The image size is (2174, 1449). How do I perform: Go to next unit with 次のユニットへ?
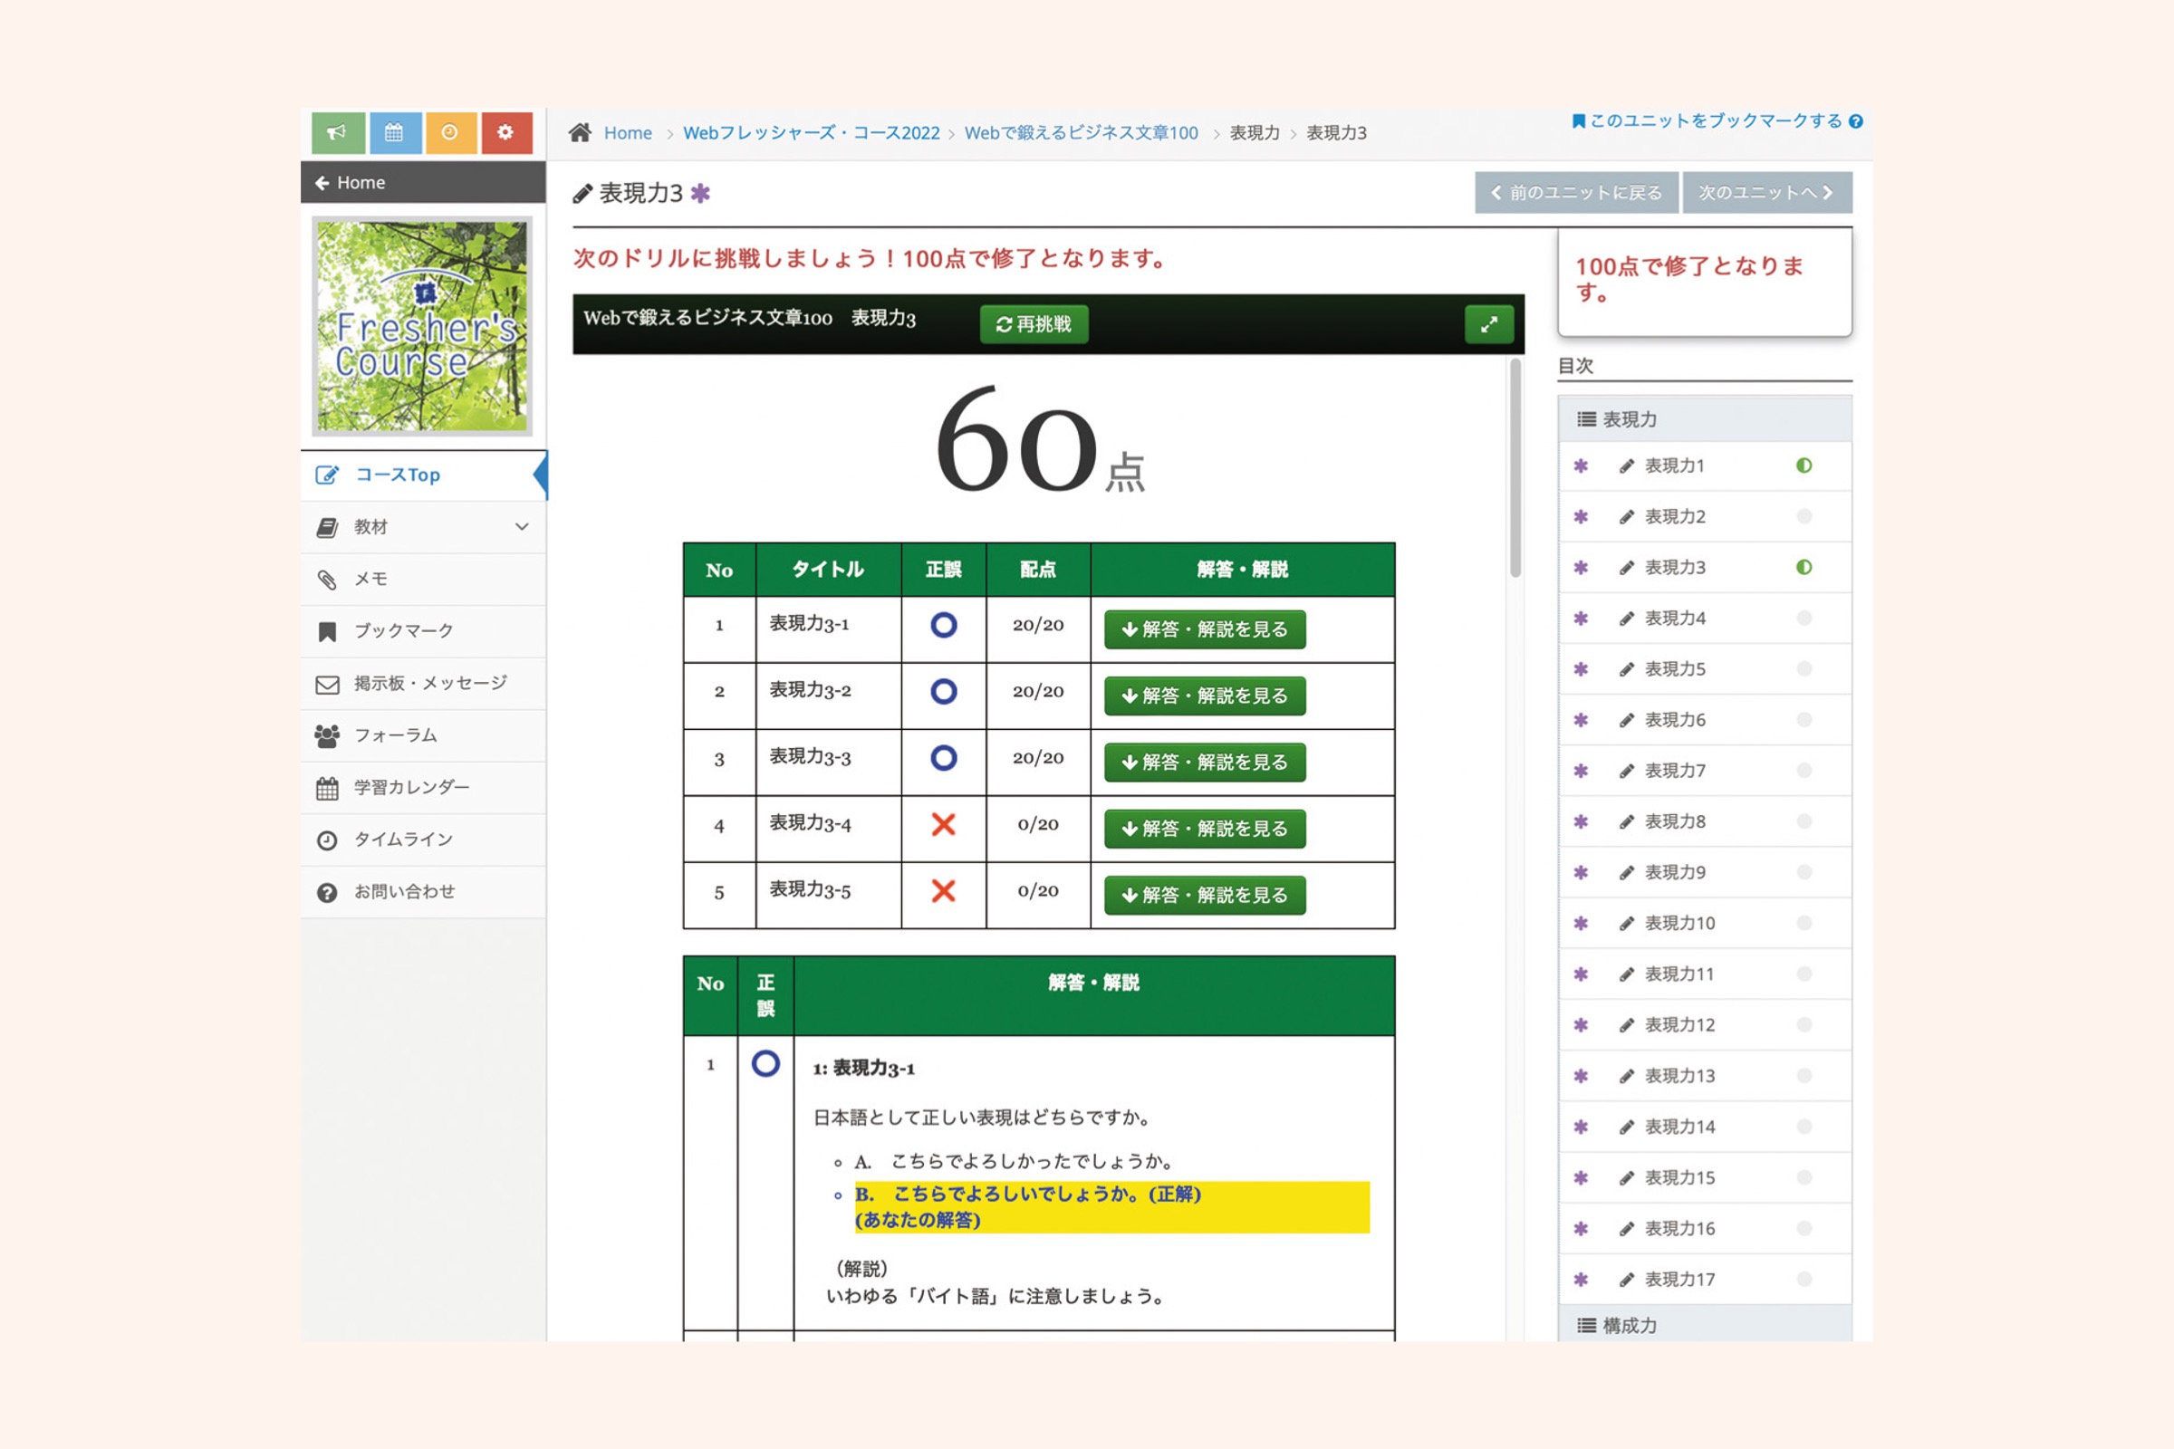tap(1766, 192)
